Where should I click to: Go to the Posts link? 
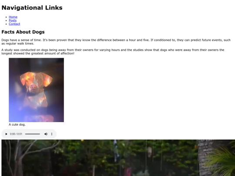(x=13, y=20)
